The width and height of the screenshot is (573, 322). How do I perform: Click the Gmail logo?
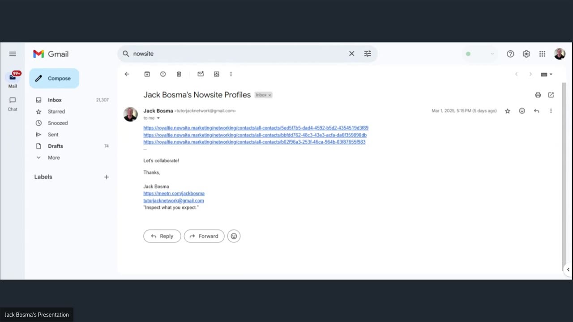(51, 54)
